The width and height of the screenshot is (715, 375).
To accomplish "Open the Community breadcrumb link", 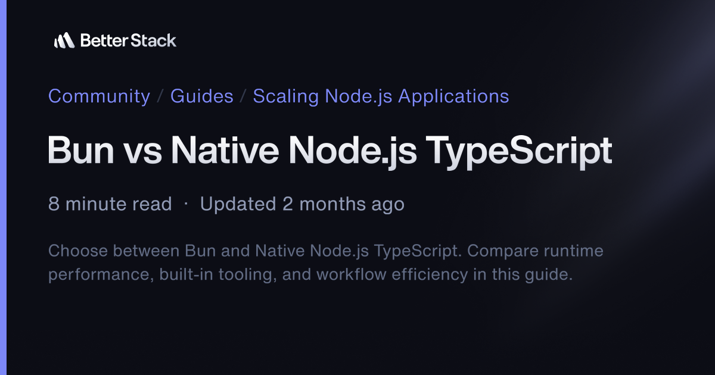I will pyautogui.click(x=99, y=96).
